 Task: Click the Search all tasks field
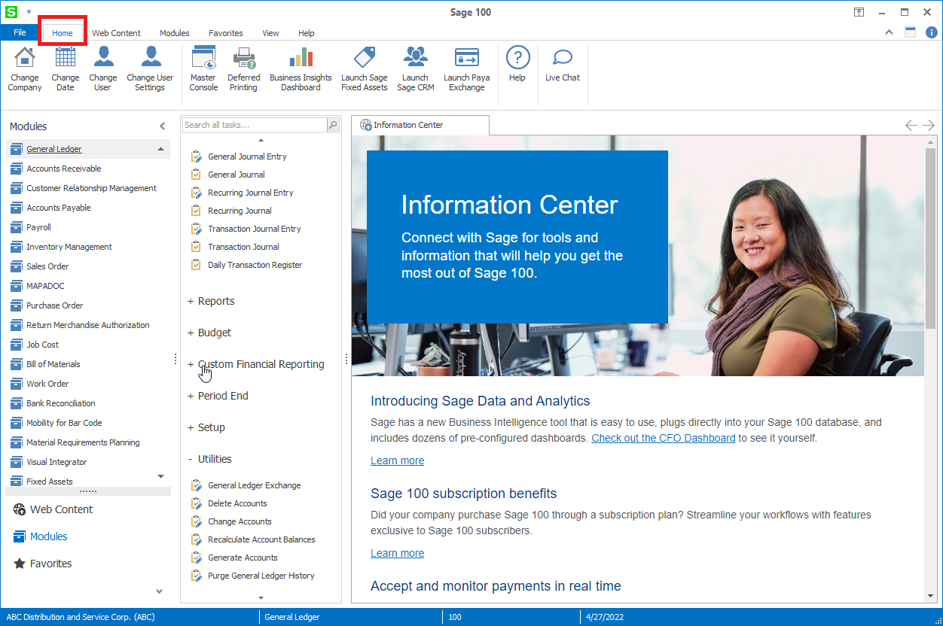255,125
